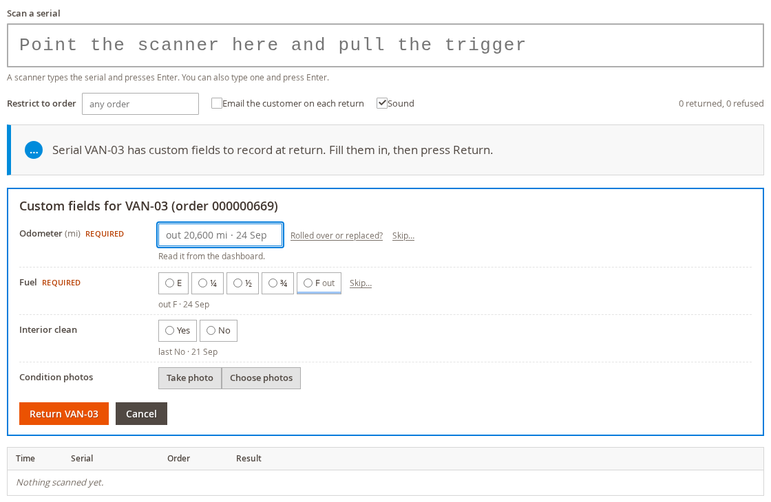The height and width of the screenshot is (502, 771).
Task: Click the Time column header
Action: click(x=25, y=458)
